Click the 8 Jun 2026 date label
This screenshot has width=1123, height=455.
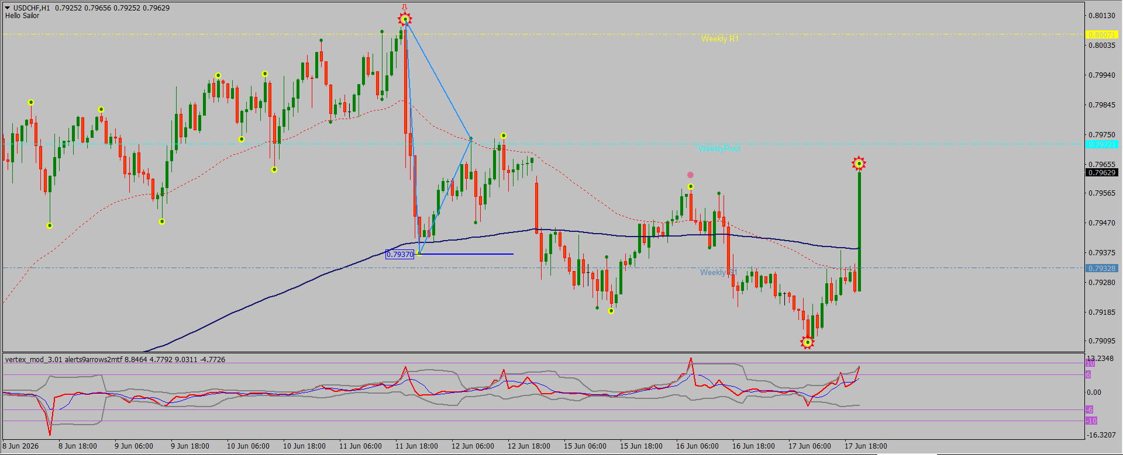pyautogui.click(x=20, y=446)
